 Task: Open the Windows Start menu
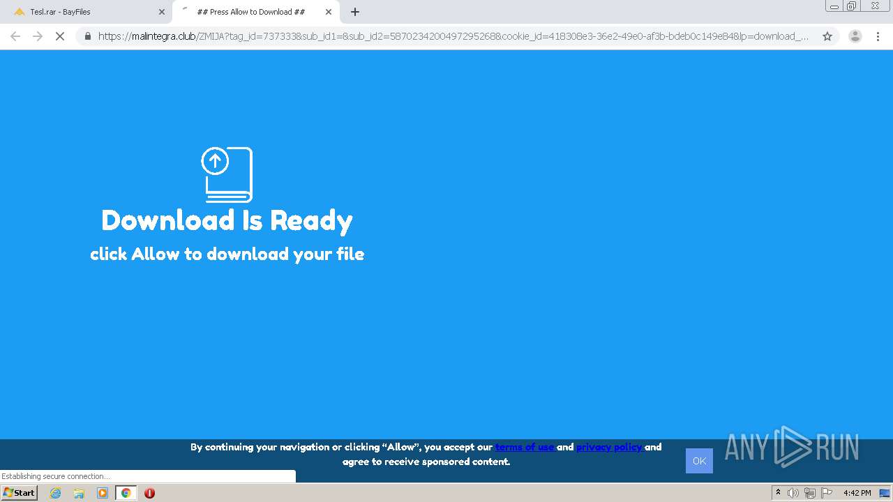19,493
